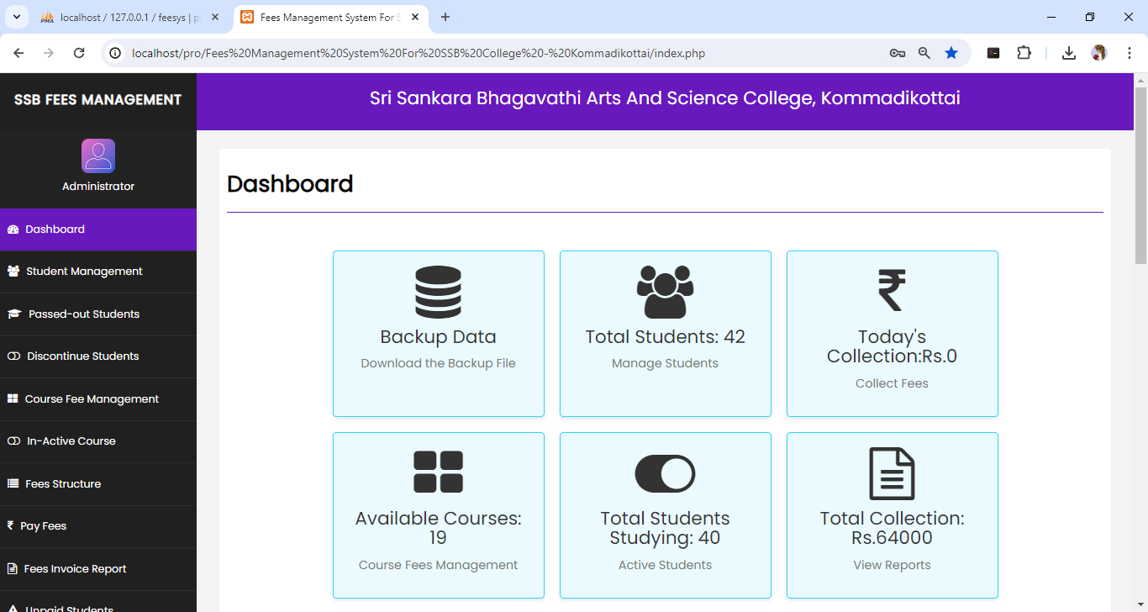Click the toggle graphic on Total Students Studying card
Viewport: 1148px width, 612px height.
665,473
